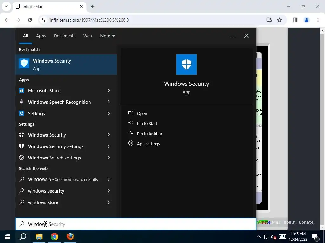Expand the 'windows store' web result arrow

point(109,202)
